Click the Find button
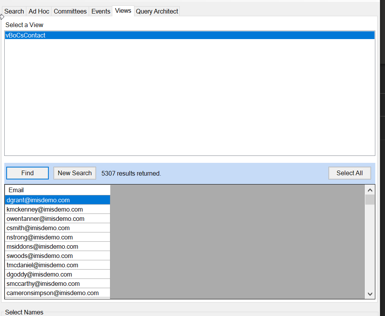 27,173
